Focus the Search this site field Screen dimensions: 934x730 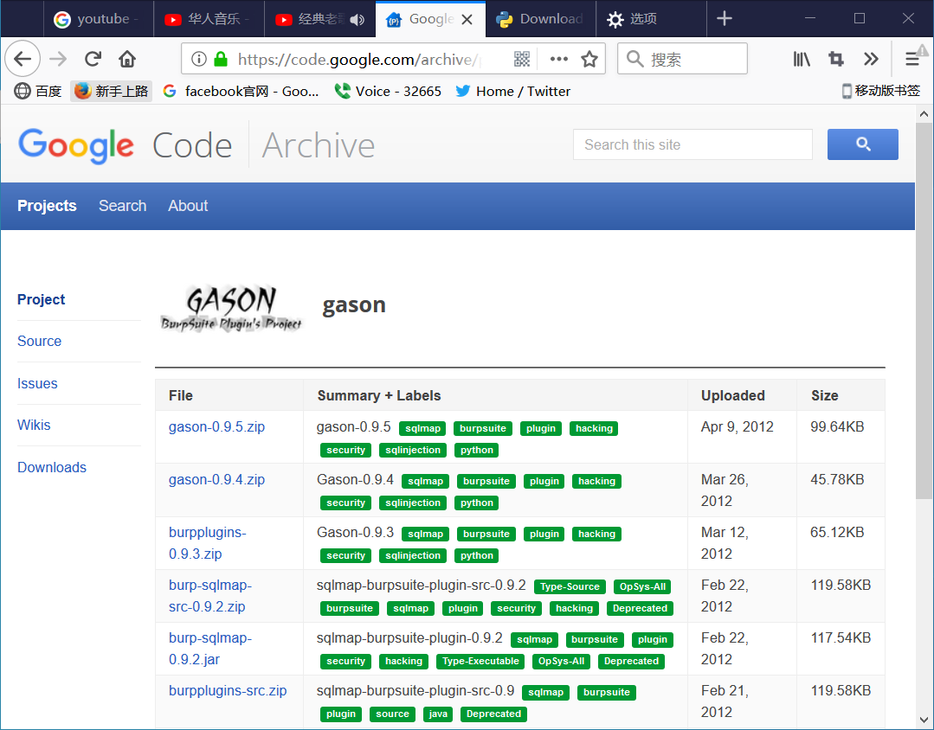point(692,144)
